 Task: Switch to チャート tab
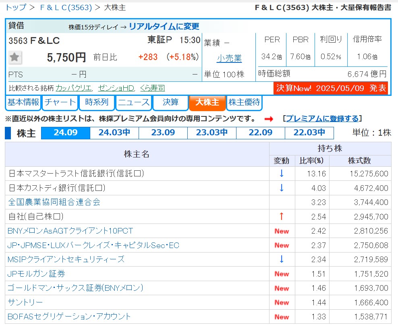click(60, 102)
